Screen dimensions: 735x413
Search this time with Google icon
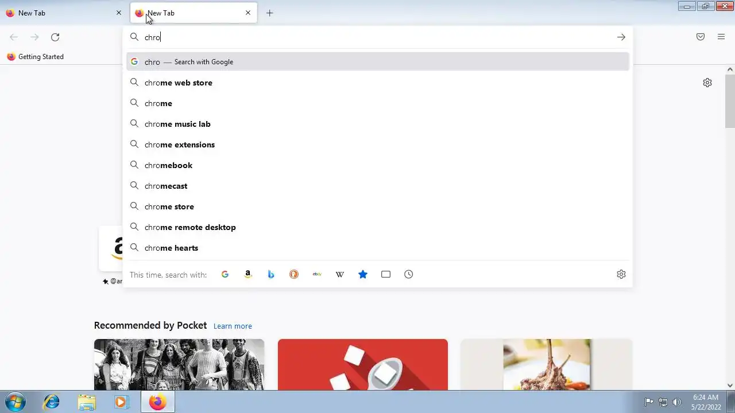tap(225, 274)
